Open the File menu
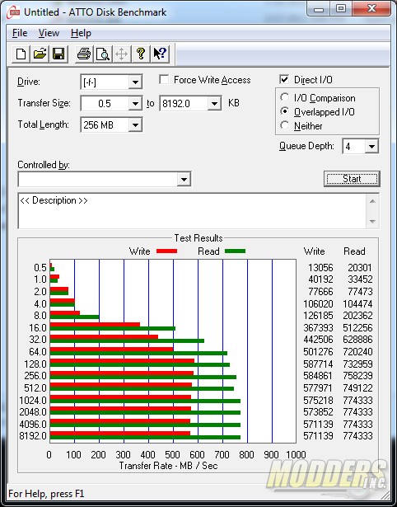397x507 pixels. coord(20,33)
